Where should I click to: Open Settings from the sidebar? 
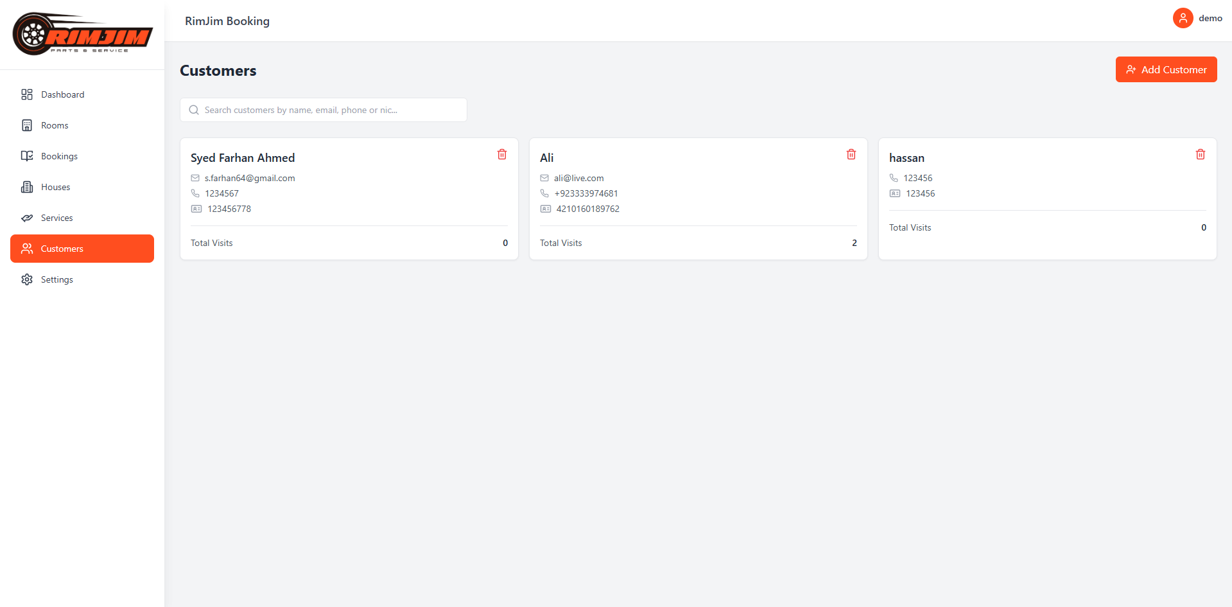point(56,279)
